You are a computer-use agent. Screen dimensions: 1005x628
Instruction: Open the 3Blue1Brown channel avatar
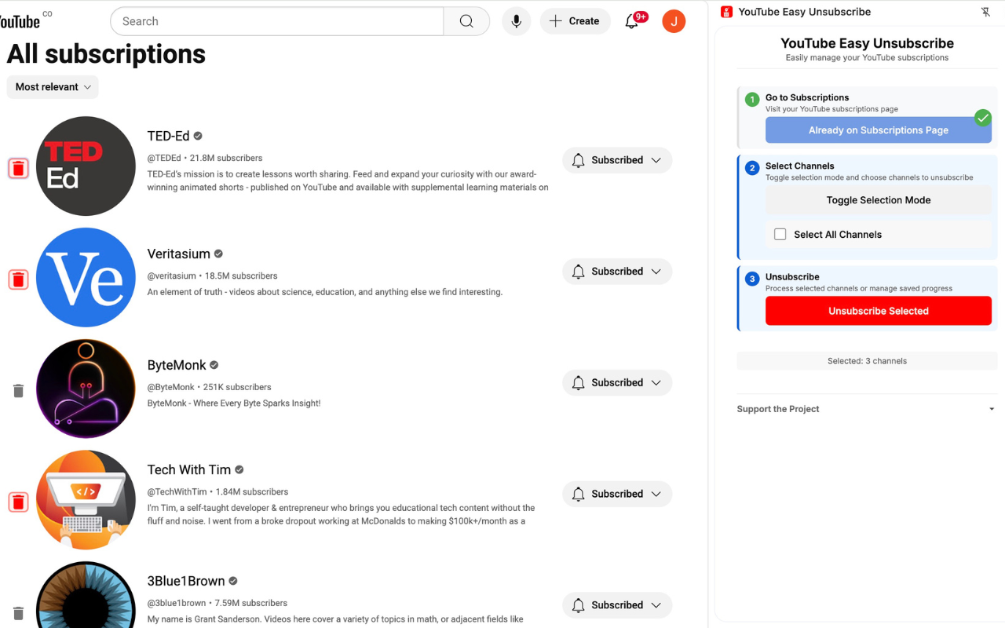[x=86, y=595]
